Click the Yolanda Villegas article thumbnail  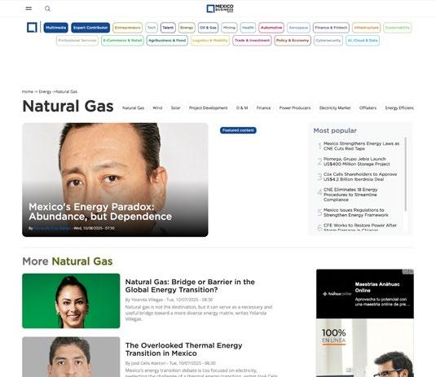click(x=71, y=301)
